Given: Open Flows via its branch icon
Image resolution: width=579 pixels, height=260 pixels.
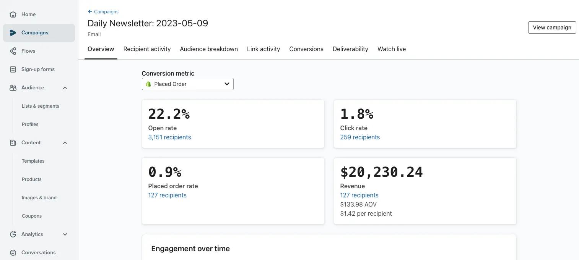Looking at the screenshot, I should (x=13, y=51).
